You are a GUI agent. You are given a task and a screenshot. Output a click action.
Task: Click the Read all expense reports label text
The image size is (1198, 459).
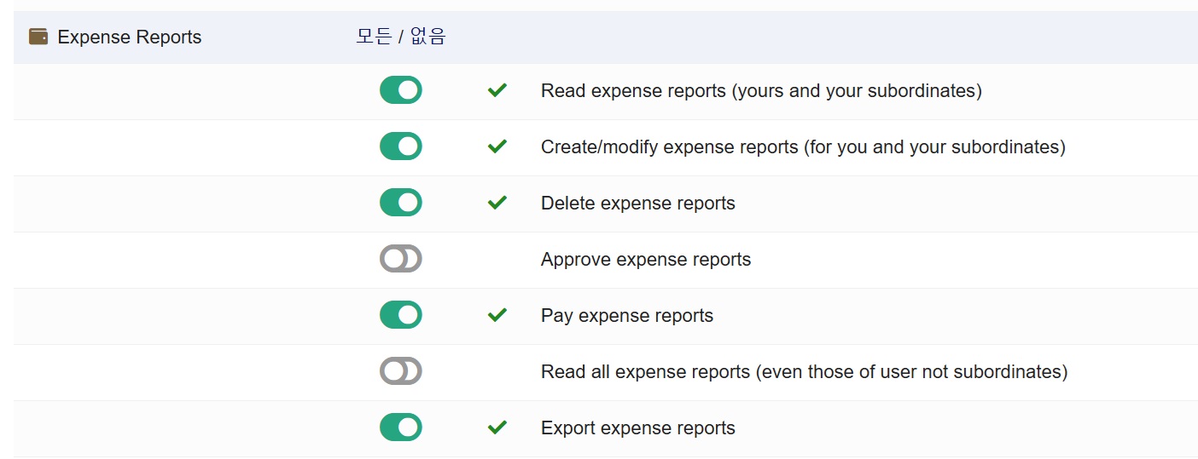click(804, 372)
